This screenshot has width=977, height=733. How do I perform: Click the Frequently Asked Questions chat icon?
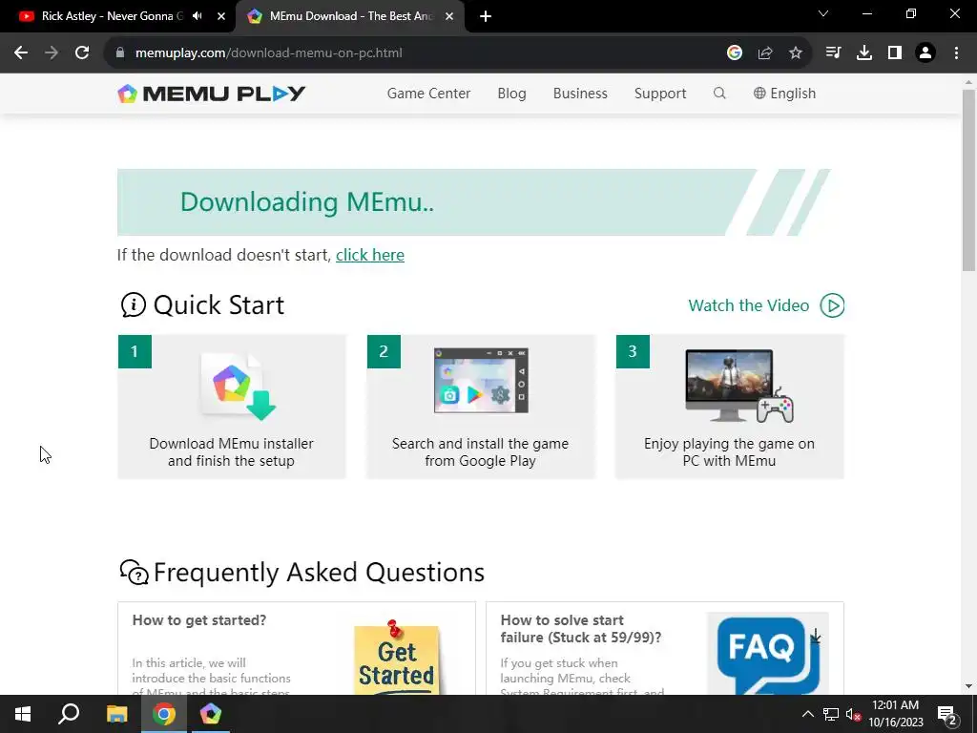coord(134,573)
